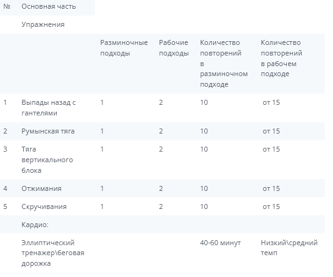
Task: Select the 'Упражнения' row label
Action: pyautogui.click(x=43, y=24)
